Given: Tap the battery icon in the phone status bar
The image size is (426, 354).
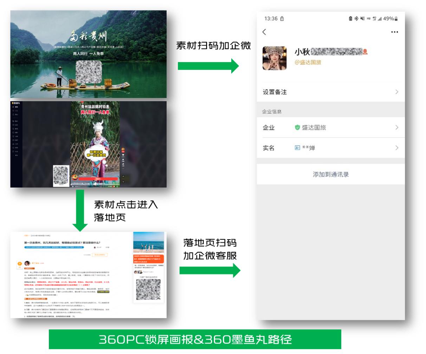Looking at the screenshot, I should click(x=396, y=19).
